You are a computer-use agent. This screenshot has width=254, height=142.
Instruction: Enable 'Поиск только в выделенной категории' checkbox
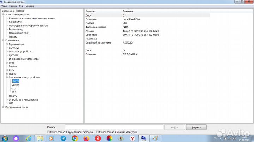pos(48,132)
